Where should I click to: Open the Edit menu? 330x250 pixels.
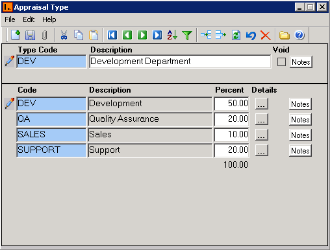(x=29, y=19)
